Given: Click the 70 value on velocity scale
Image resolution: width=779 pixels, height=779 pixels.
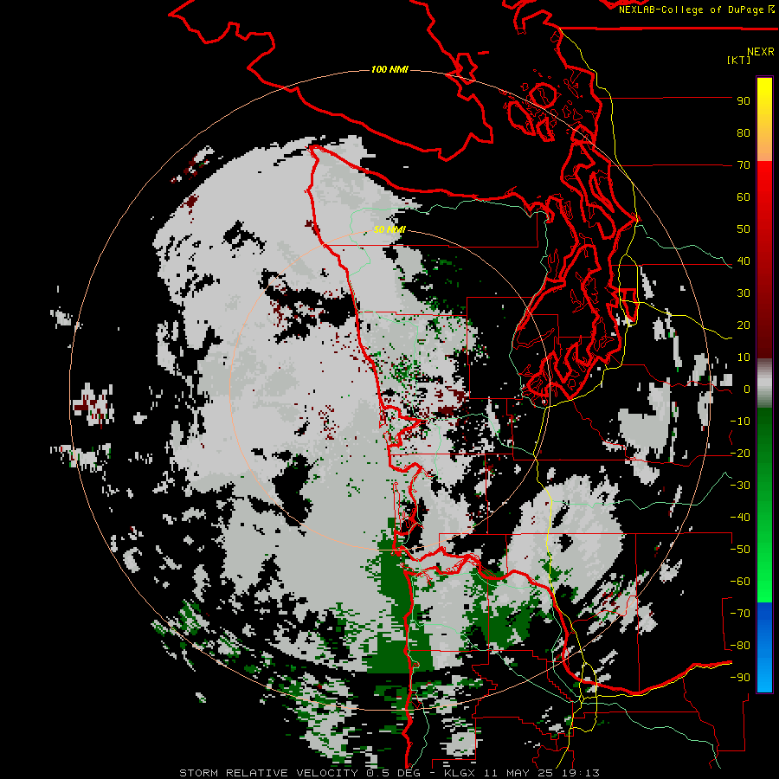Looking at the screenshot, I should [x=744, y=165].
